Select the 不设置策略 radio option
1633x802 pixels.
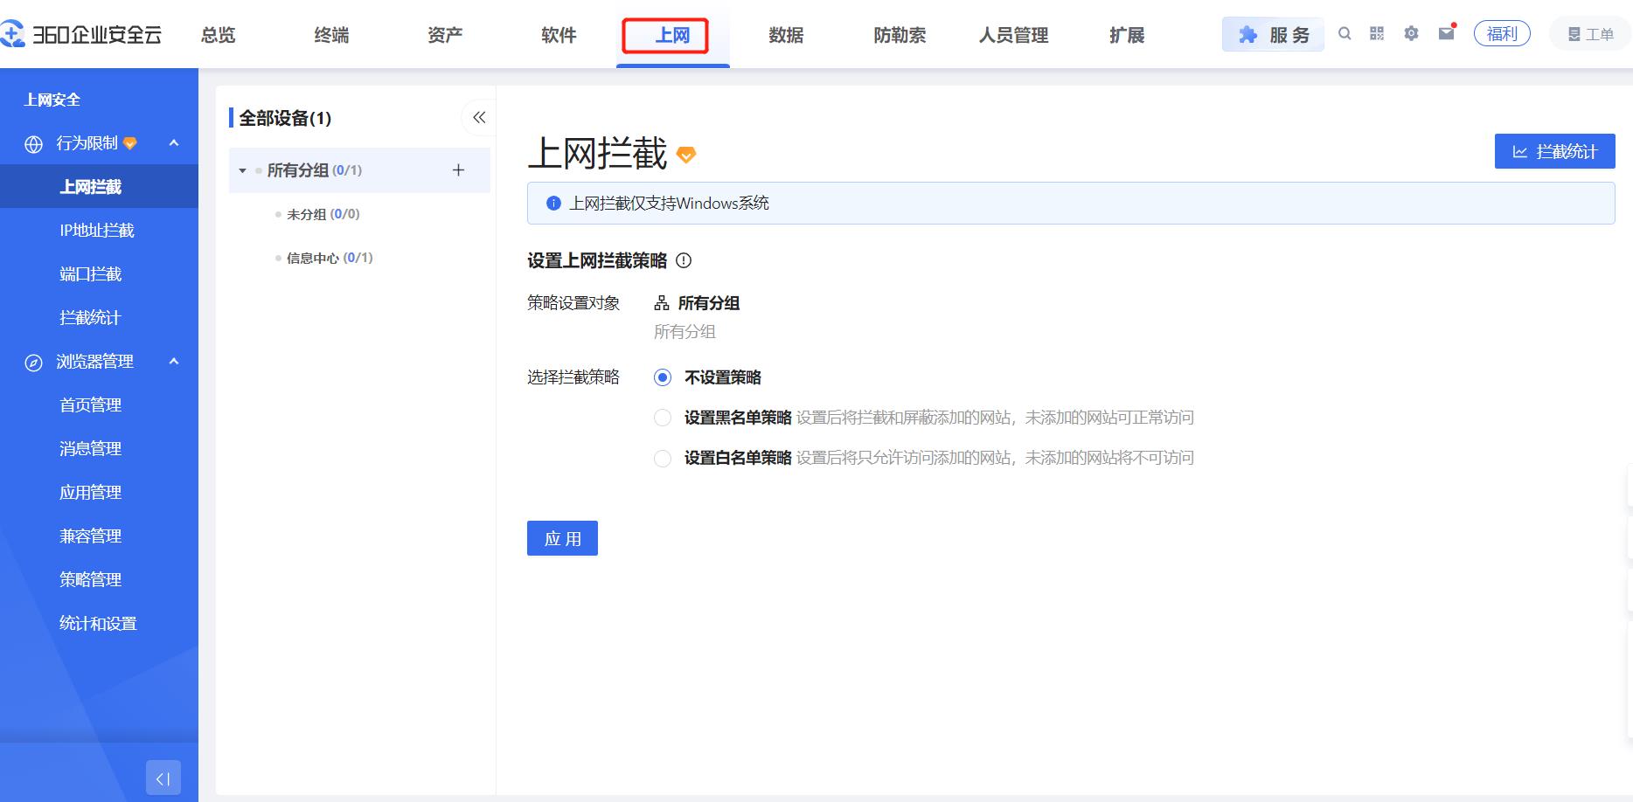pos(663,377)
